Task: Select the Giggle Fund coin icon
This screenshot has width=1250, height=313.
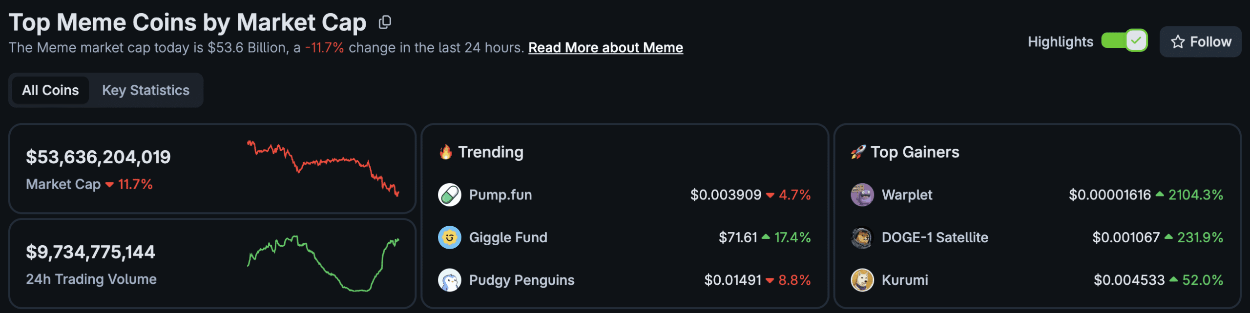Action: pos(449,237)
